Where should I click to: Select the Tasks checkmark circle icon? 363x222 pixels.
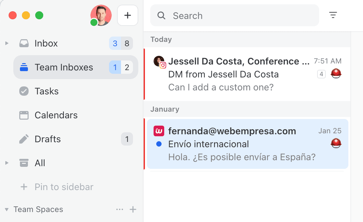point(24,91)
